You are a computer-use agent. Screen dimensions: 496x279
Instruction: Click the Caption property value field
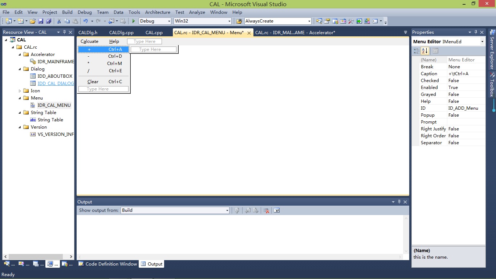coord(466,74)
